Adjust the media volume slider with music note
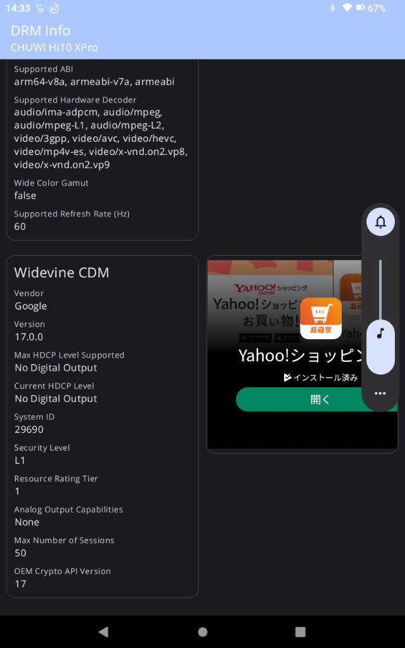This screenshot has width=405, height=648. coord(380,318)
